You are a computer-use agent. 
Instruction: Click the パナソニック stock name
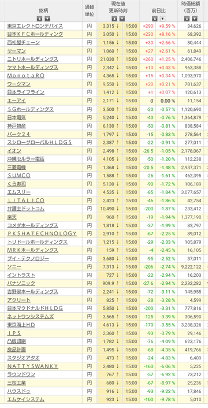click(21, 283)
